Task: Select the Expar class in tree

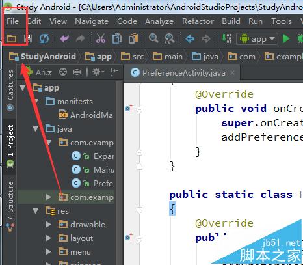Action: pos(93,156)
